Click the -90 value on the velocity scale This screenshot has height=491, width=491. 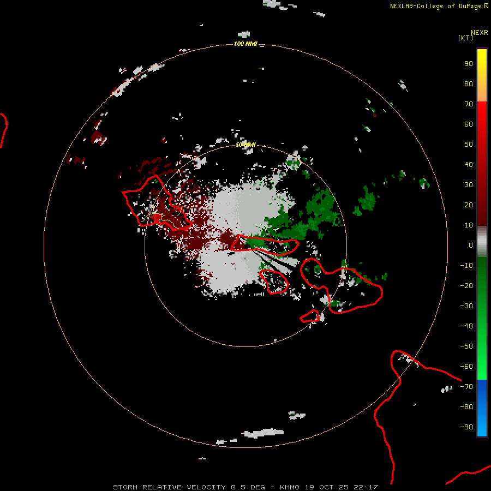coord(466,427)
